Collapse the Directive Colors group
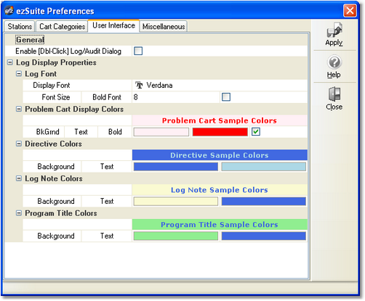Image resolution: width=365 pixels, height=301 pixels. click(19, 144)
